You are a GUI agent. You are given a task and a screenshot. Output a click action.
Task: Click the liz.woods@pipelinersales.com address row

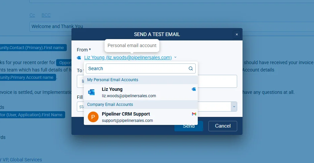click(x=129, y=96)
